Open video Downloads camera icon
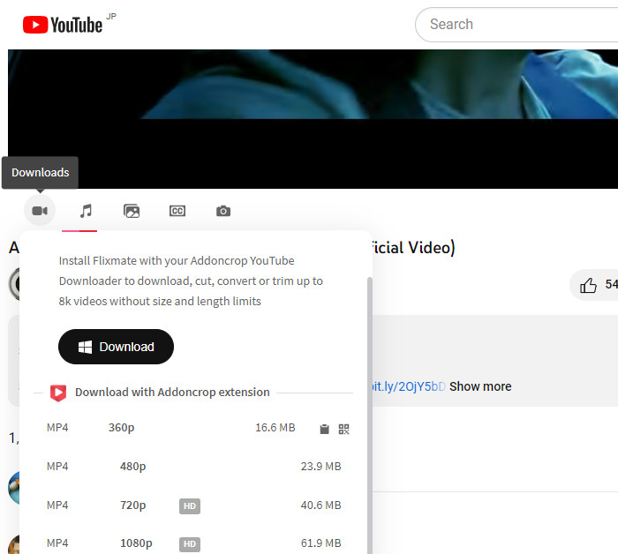The image size is (618, 554). [x=40, y=211]
